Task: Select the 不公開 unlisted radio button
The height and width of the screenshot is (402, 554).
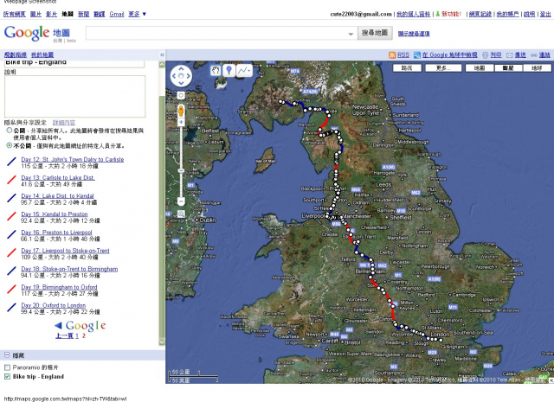Action: (10, 145)
